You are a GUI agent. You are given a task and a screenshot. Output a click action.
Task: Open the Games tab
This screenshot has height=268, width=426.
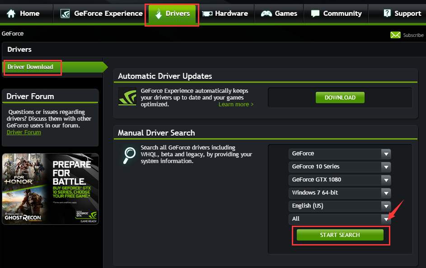(279, 13)
